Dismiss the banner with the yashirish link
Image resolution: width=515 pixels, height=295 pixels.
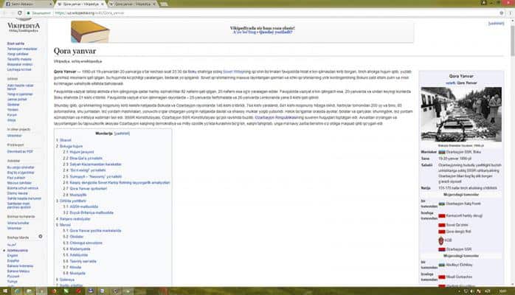pyautogui.click(x=496, y=24)
